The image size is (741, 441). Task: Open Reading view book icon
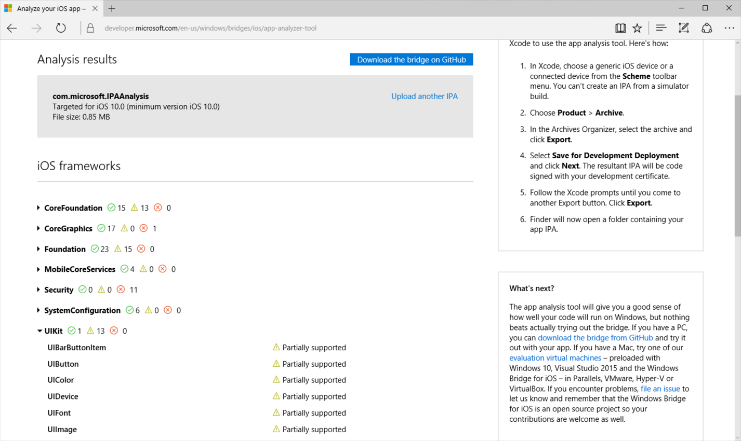(x=620, y=29)
